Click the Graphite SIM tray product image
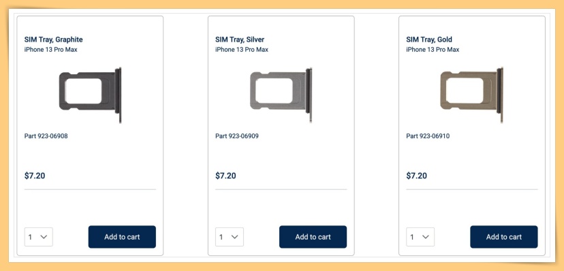Screen dimensions: 564x271 pyautogui.click(x=91, y=95)
